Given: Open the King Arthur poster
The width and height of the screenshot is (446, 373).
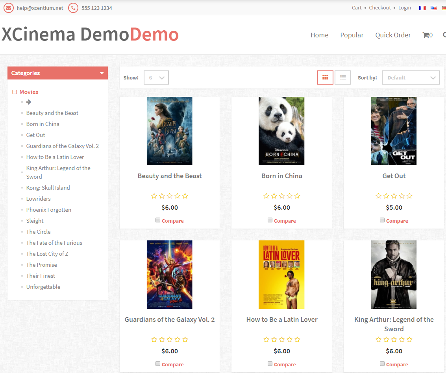Looking at the screenshot, I should (394, 275).
